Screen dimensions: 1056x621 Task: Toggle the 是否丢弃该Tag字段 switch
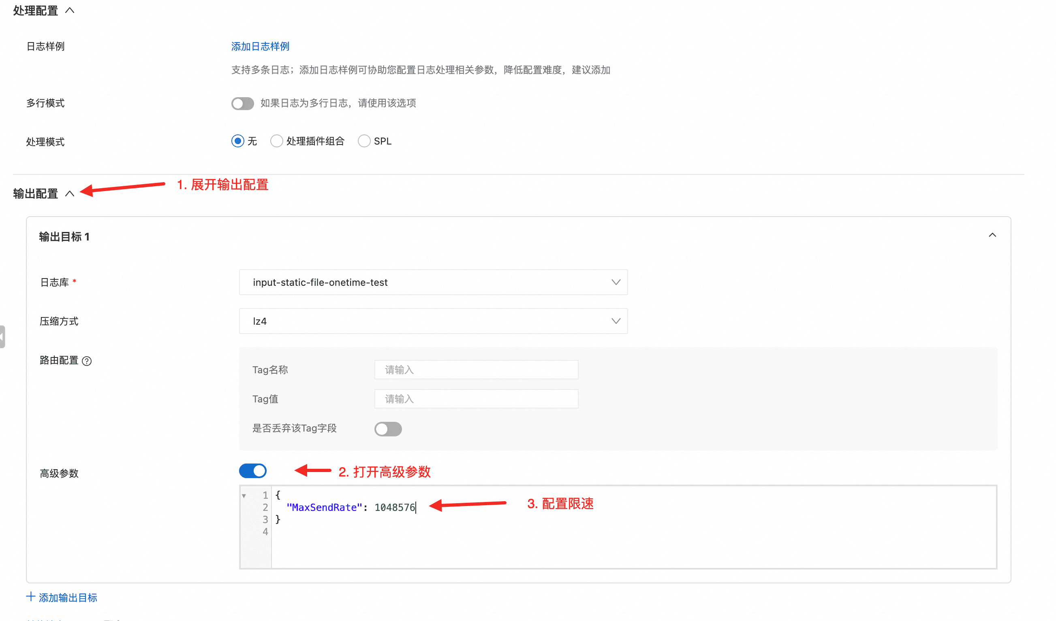click(x=388, y=429)
